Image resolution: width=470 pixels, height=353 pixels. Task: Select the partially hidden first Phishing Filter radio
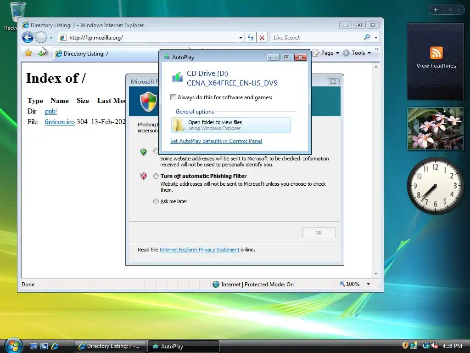point(156,151)
